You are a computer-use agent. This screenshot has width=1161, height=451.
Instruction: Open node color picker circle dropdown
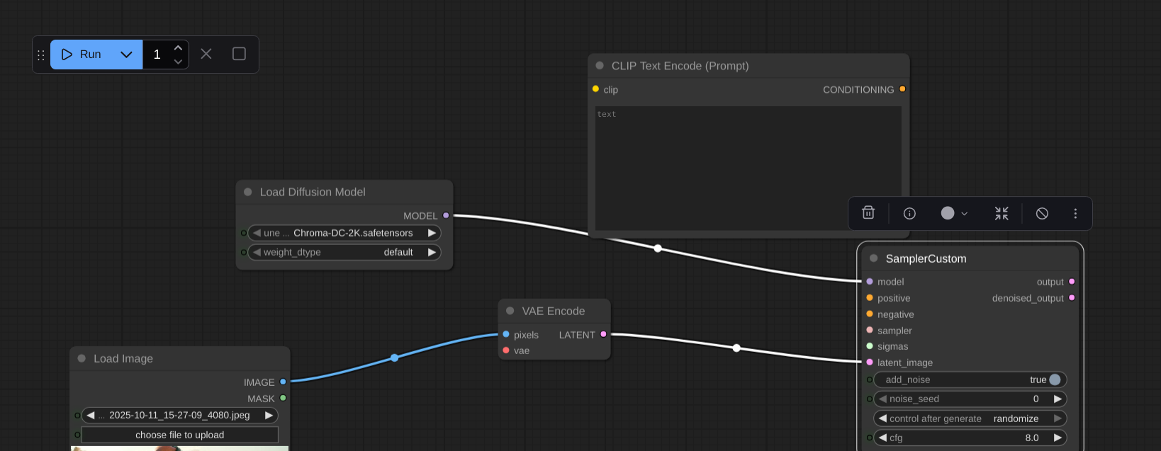coord(954,213)
